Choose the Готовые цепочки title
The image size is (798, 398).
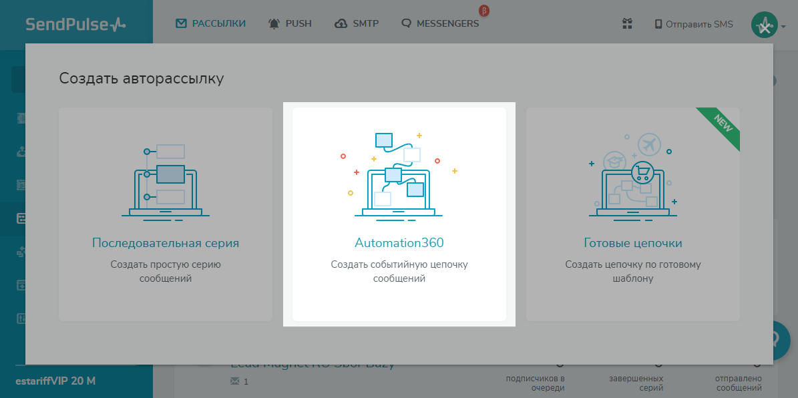click(x=632, y=243)
